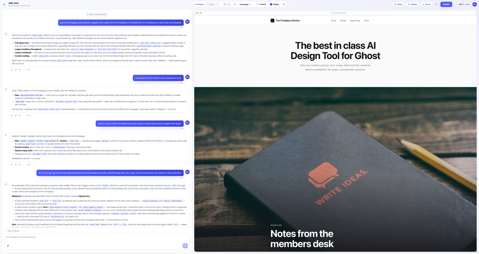Image resolution: width=479 pixels, height=254 pixels.
Task: Copy the 17:49 assistant reply
Action: [x=20, y=165]
